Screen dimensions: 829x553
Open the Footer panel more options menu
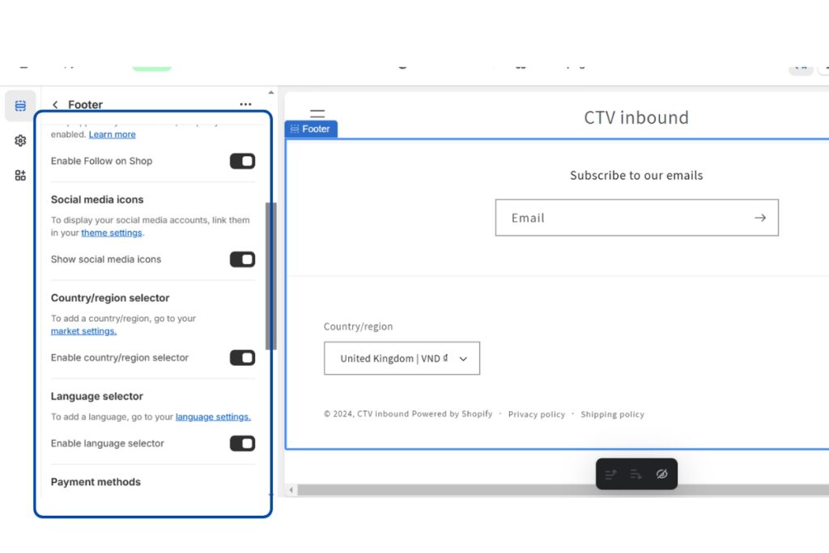click(245, 104)
